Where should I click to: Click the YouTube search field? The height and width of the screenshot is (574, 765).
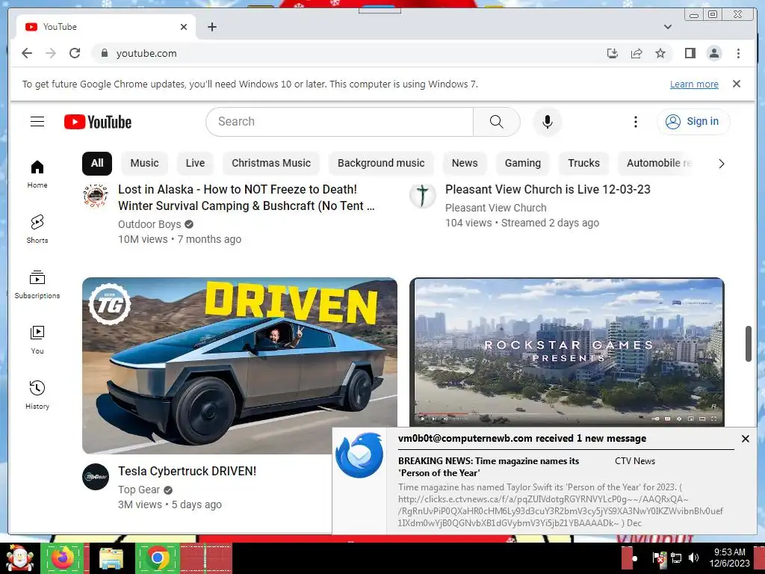click(340, 122)
